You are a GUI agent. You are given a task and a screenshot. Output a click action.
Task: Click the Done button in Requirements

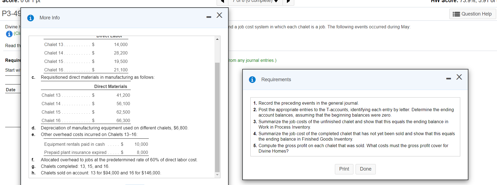[x=365, y=169]
